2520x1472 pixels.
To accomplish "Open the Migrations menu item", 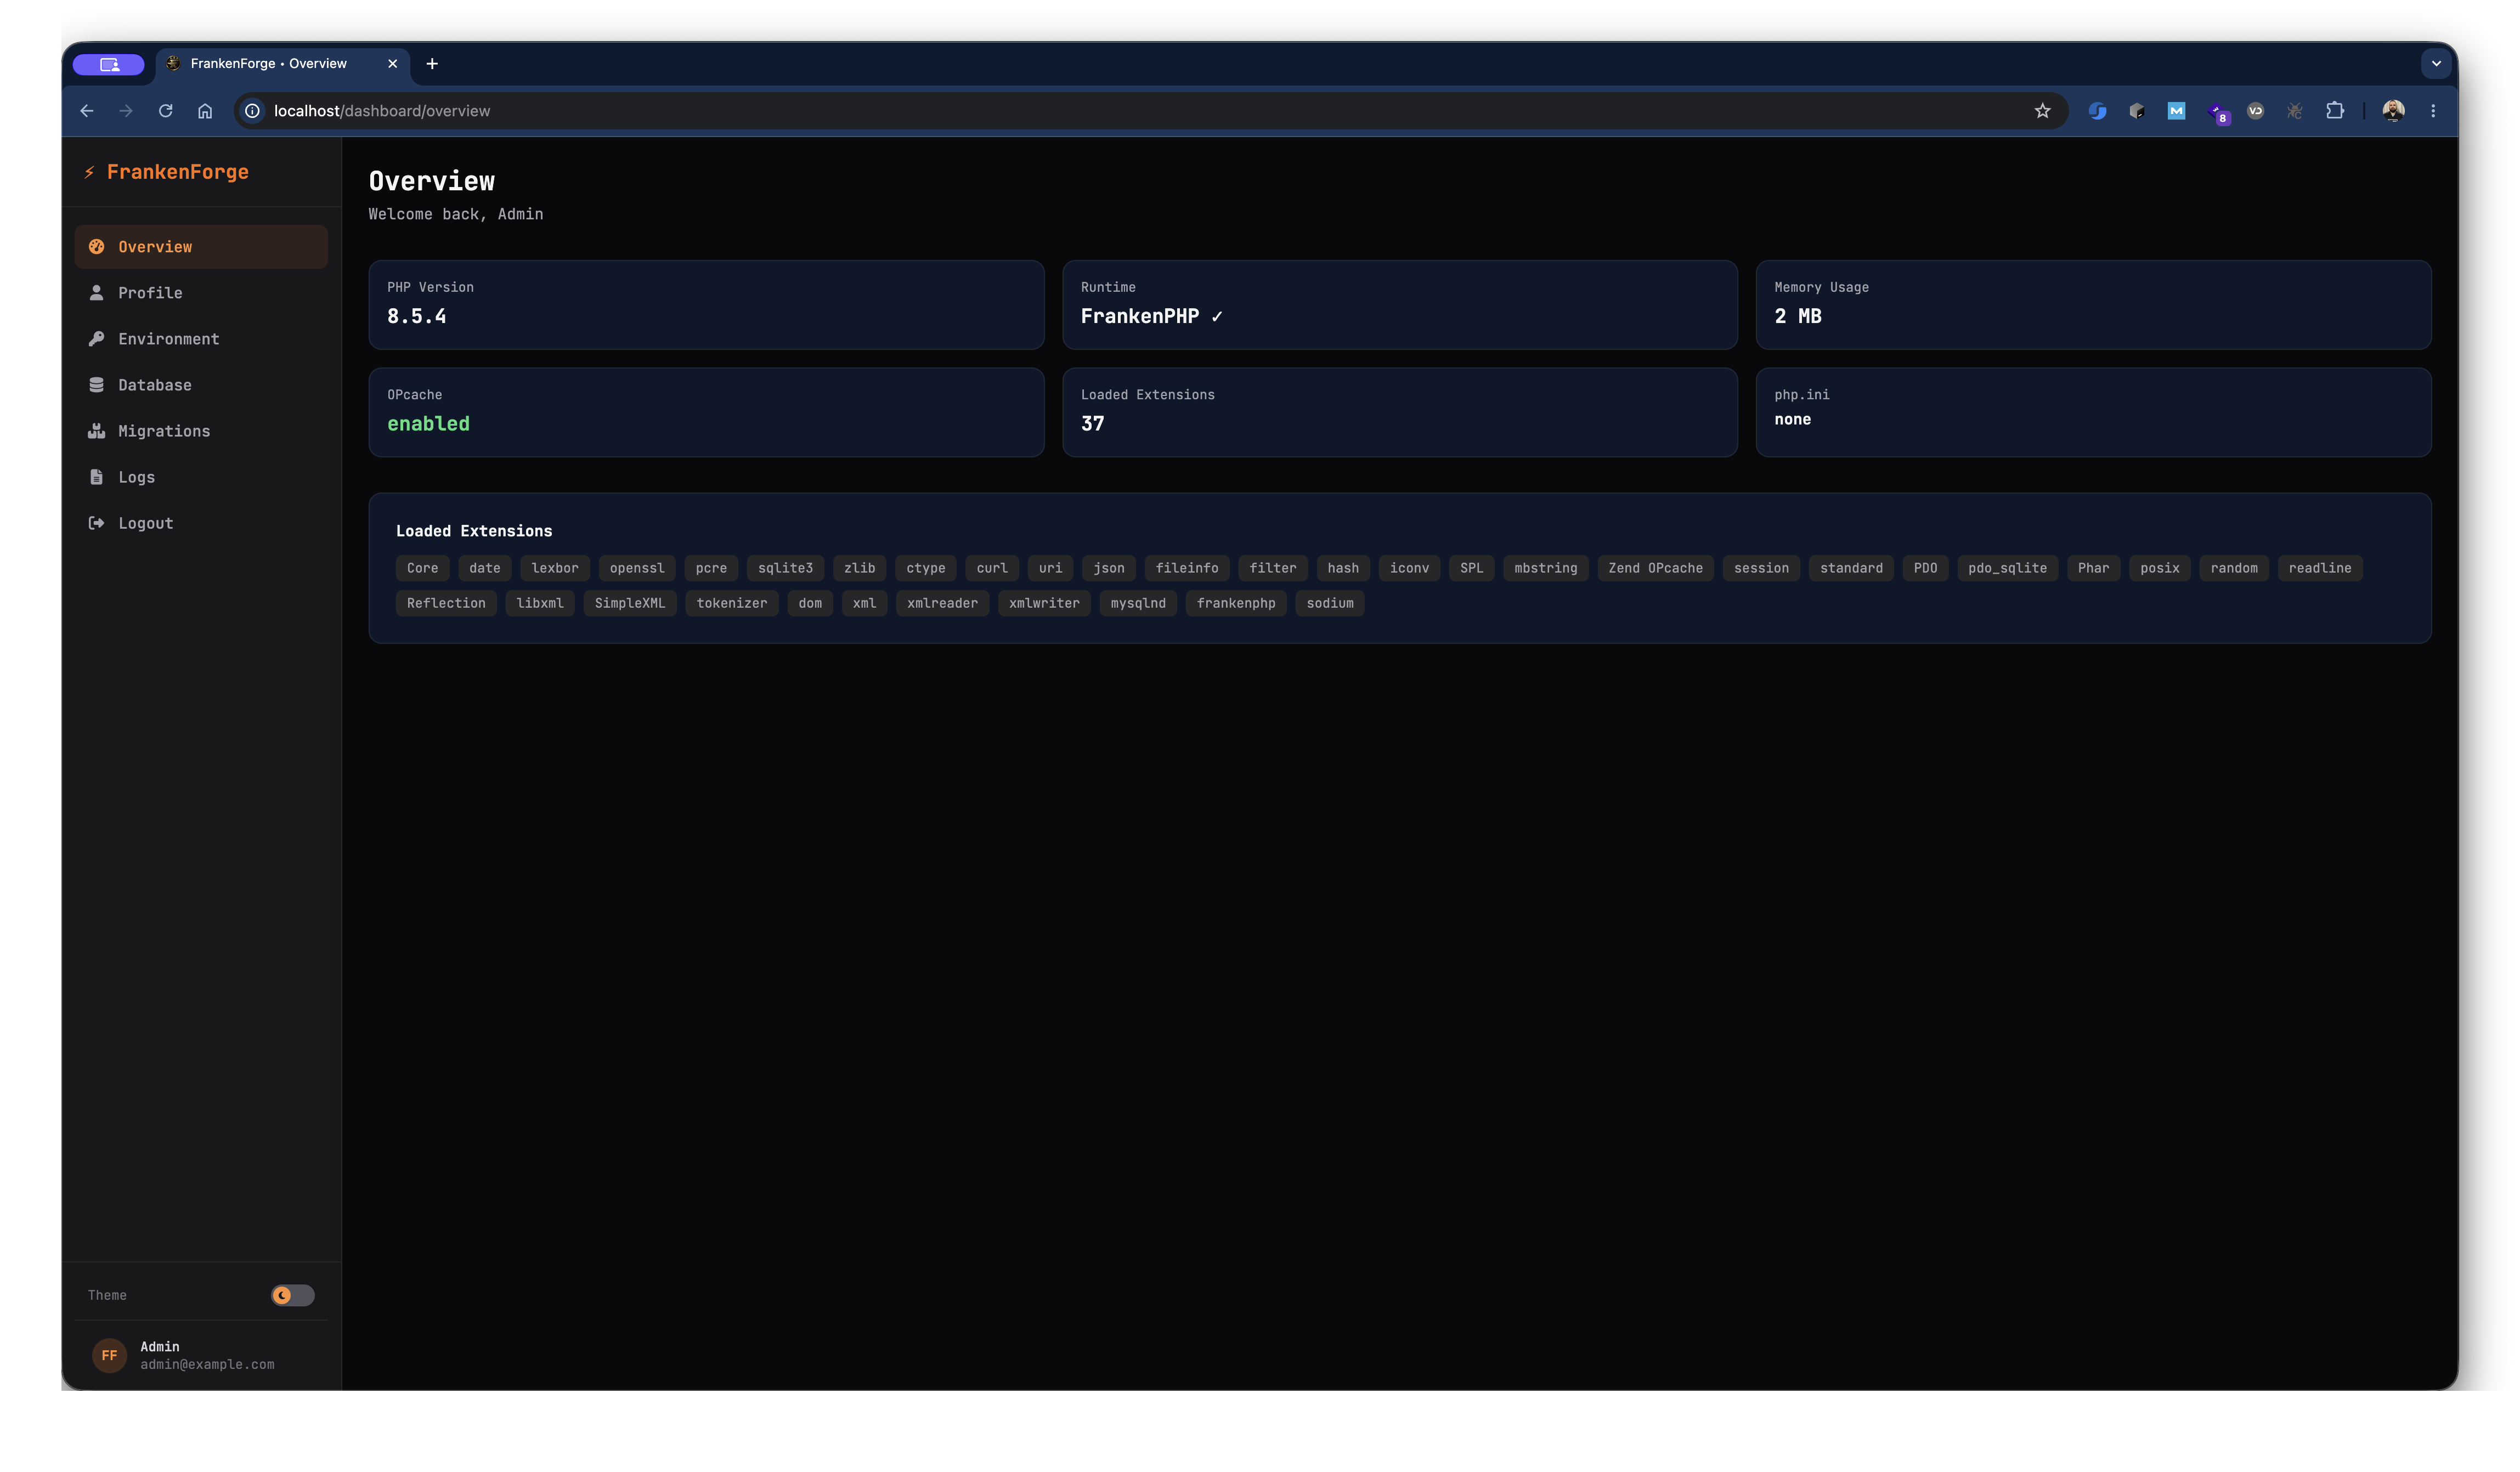I will click(201, 431).
